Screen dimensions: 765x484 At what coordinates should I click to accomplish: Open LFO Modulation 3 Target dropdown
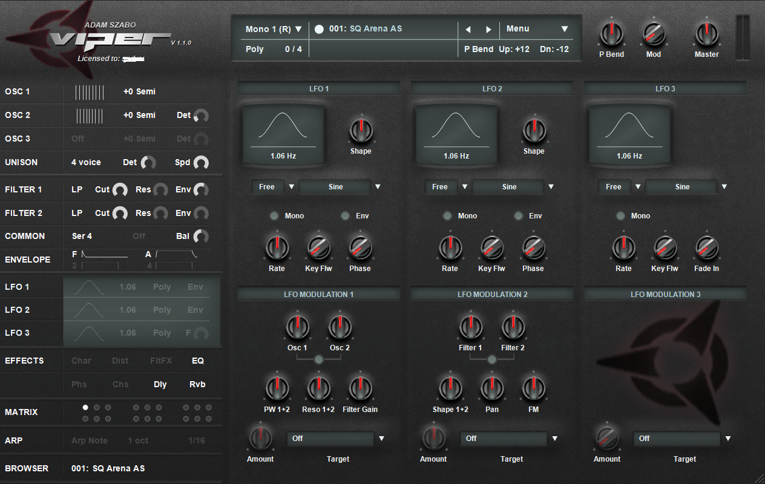pyautogui.click(x=683, y=439)
